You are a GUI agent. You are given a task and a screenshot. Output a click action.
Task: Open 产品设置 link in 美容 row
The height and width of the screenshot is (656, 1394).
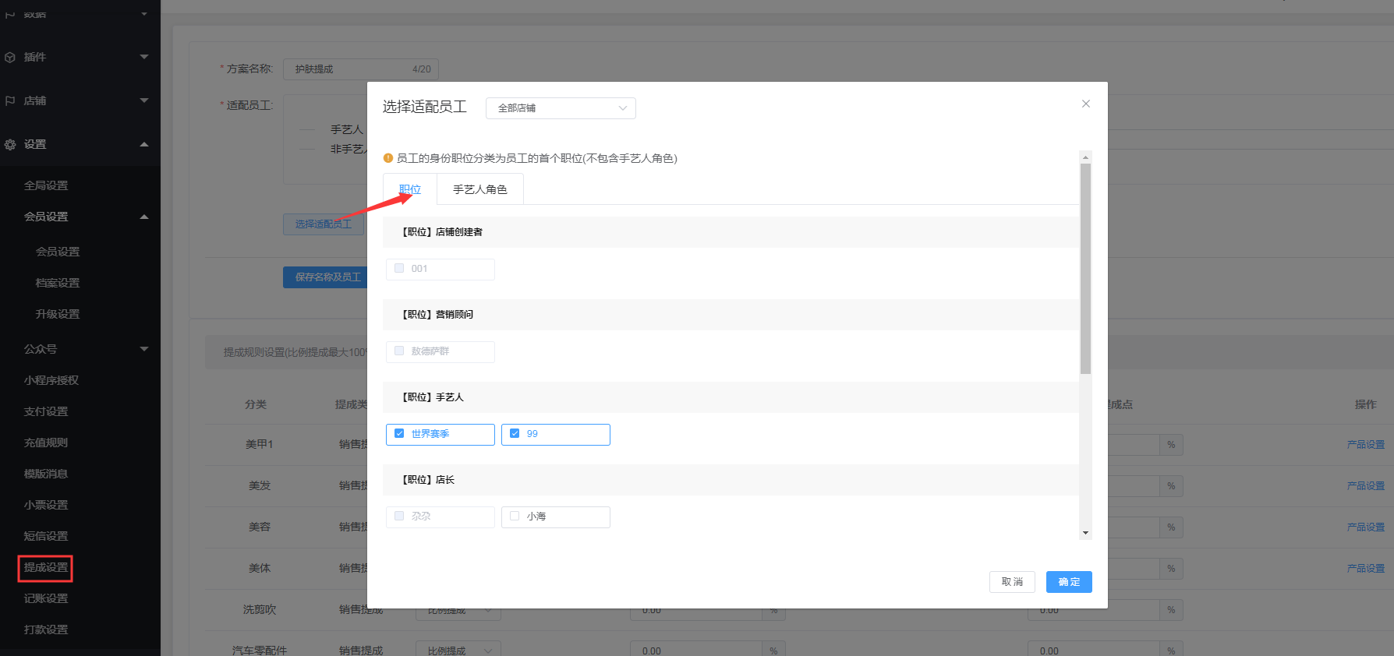click(x=1366, y=527)
